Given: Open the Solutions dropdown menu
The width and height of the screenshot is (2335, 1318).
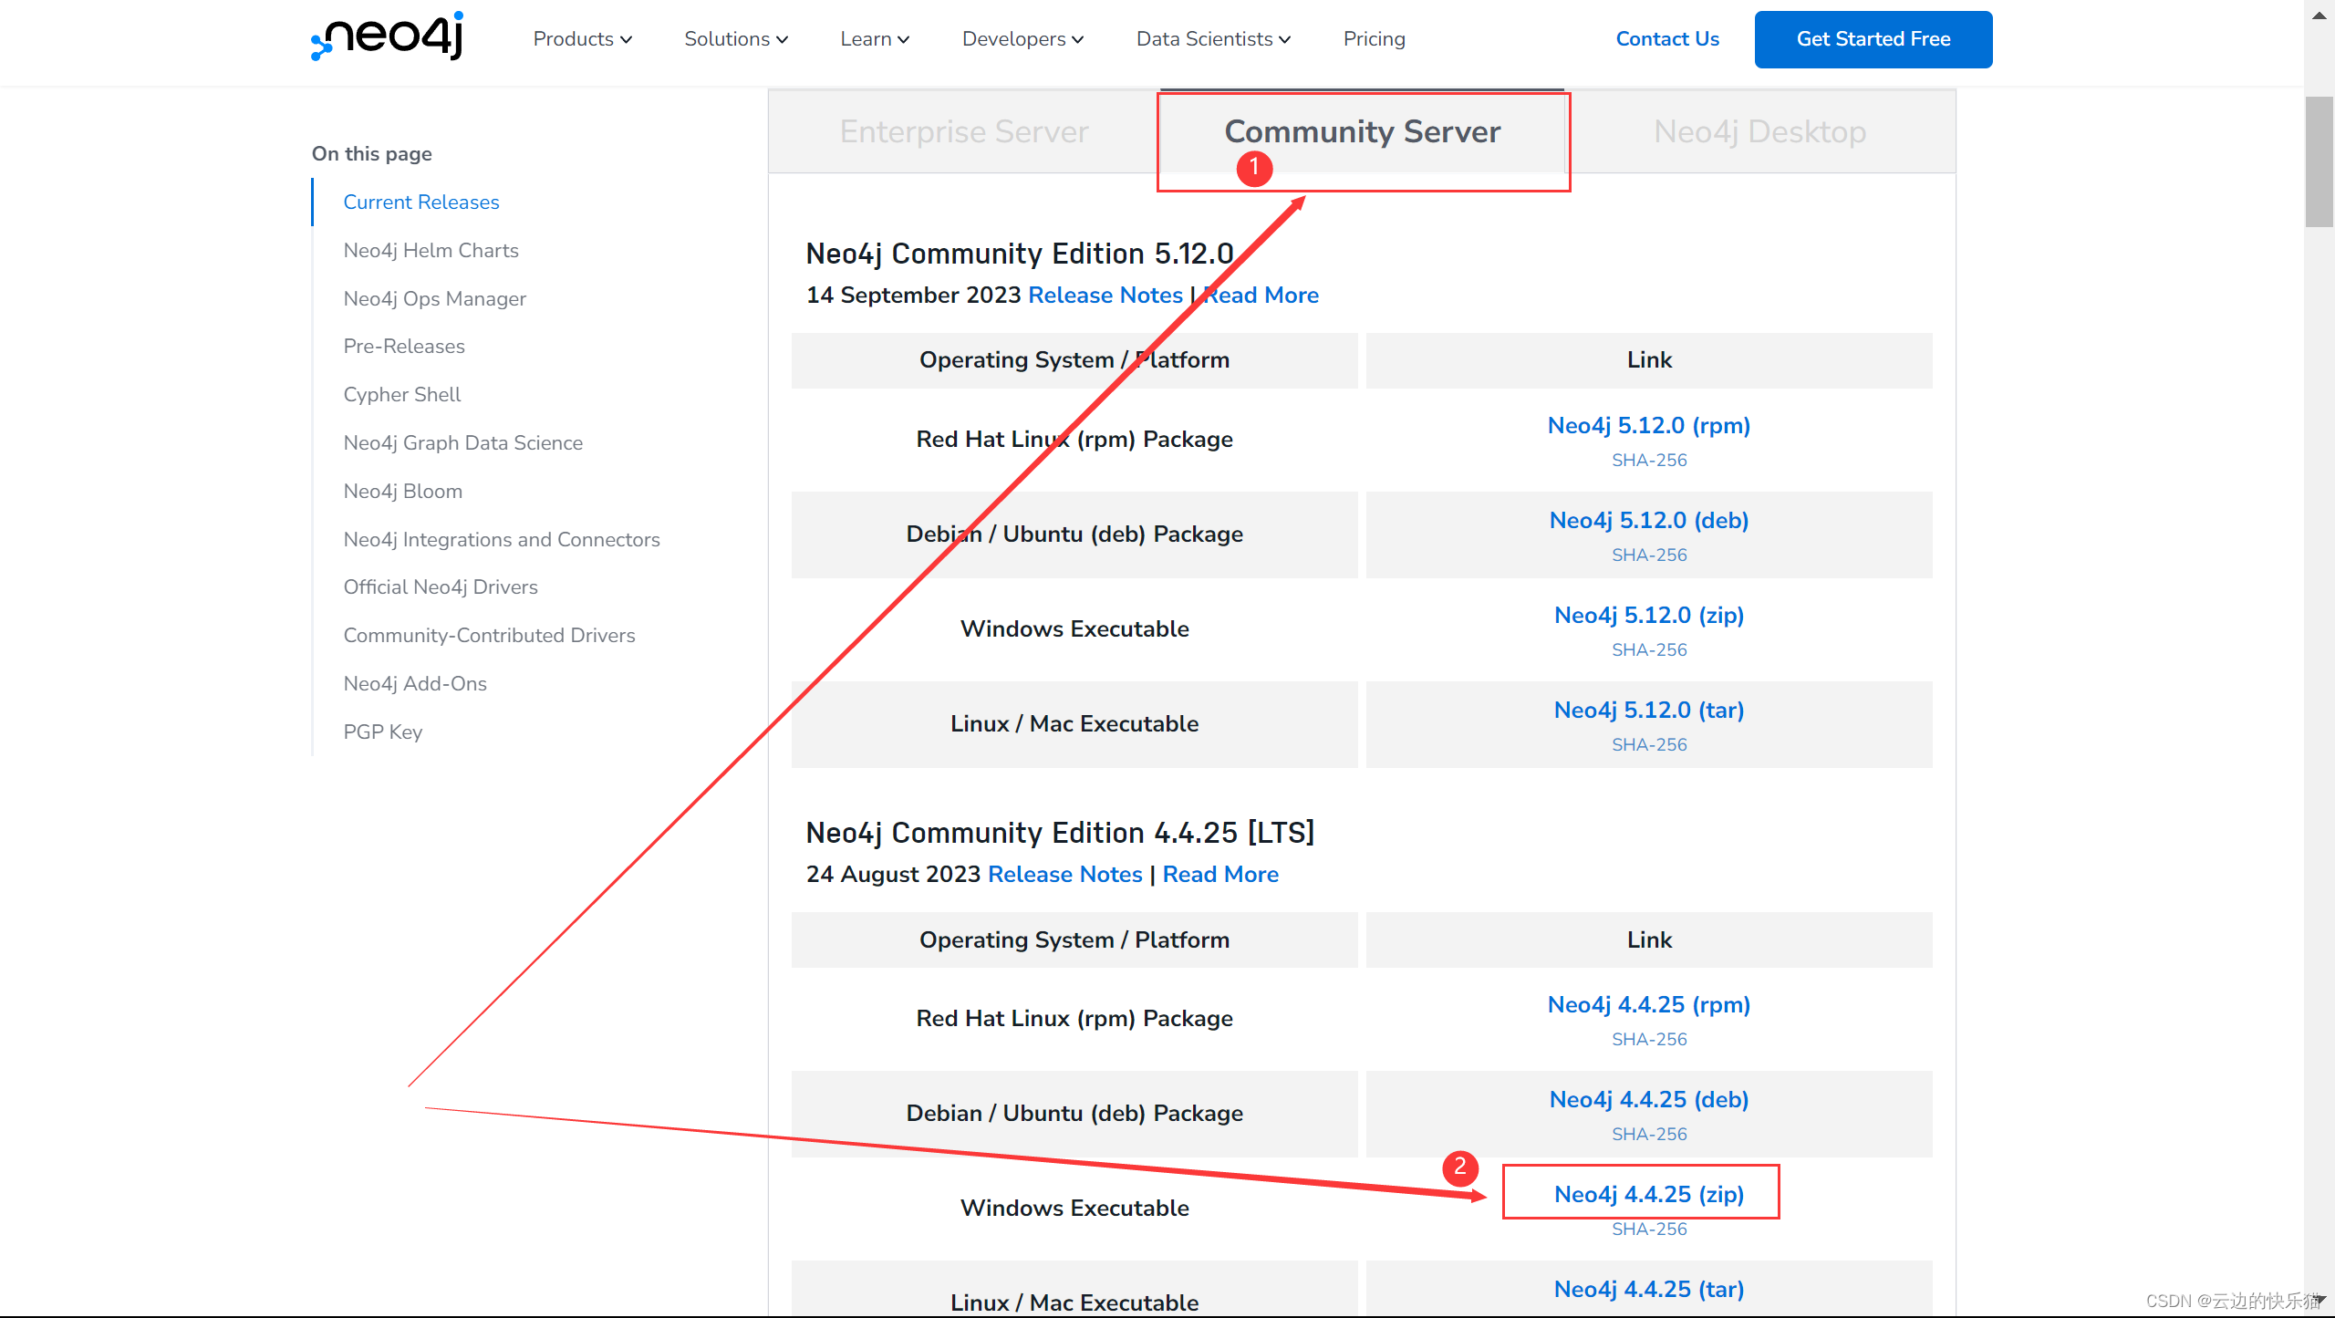Looking at the screenshot, I should [735, 39].
